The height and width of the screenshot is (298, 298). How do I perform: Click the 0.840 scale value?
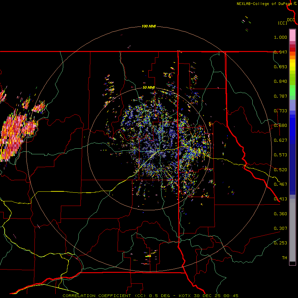pyautogui.click(x=280, y=81)
